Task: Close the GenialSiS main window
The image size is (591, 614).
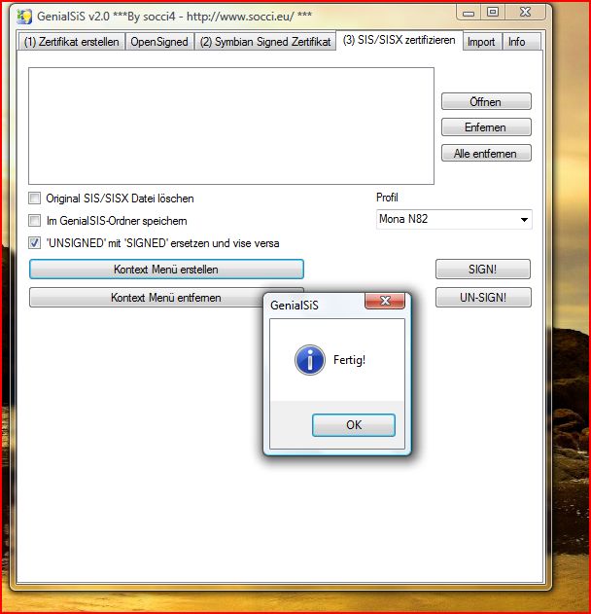Action: click(525, 13)
